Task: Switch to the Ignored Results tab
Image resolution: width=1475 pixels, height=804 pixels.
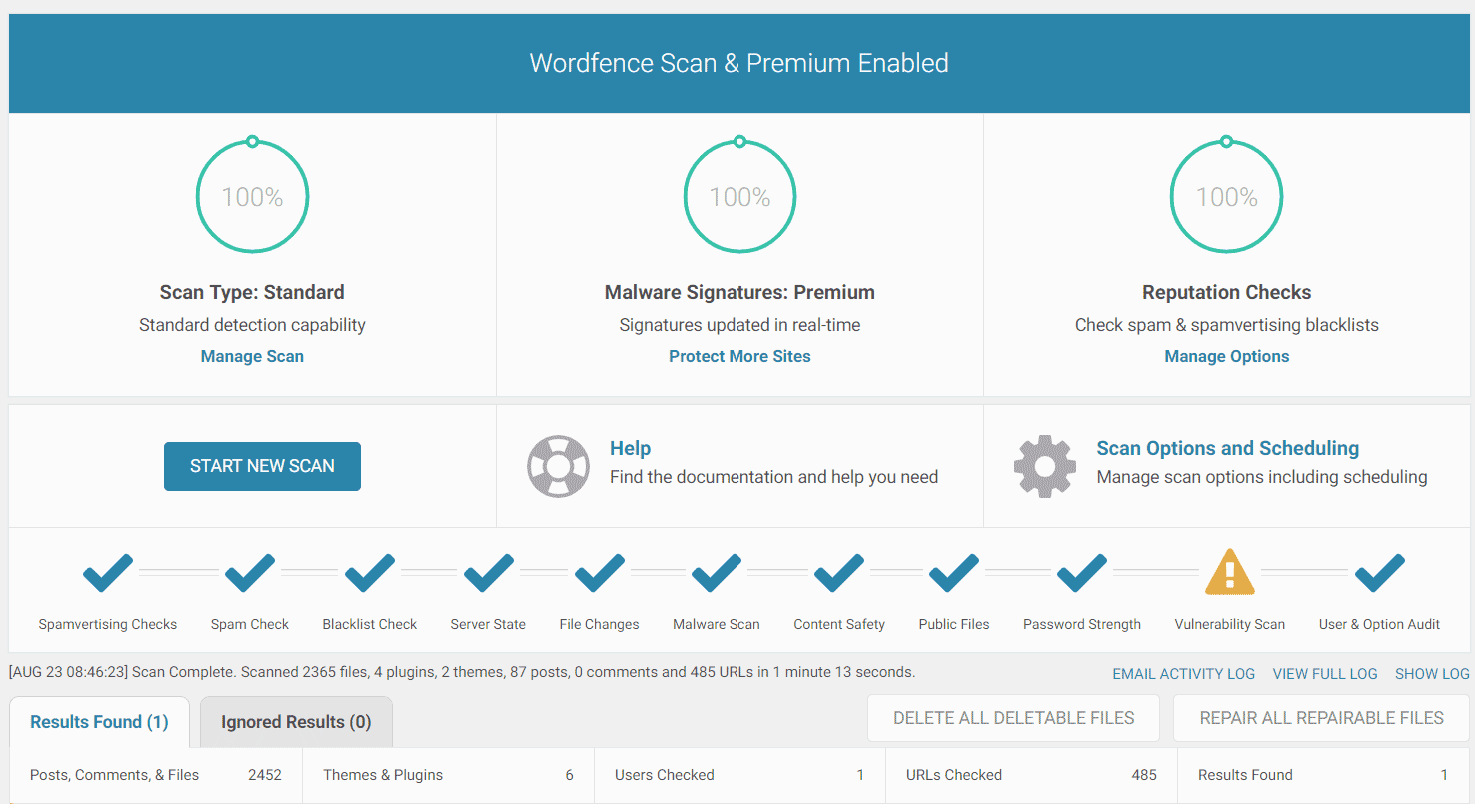Action: coord(296,722)
